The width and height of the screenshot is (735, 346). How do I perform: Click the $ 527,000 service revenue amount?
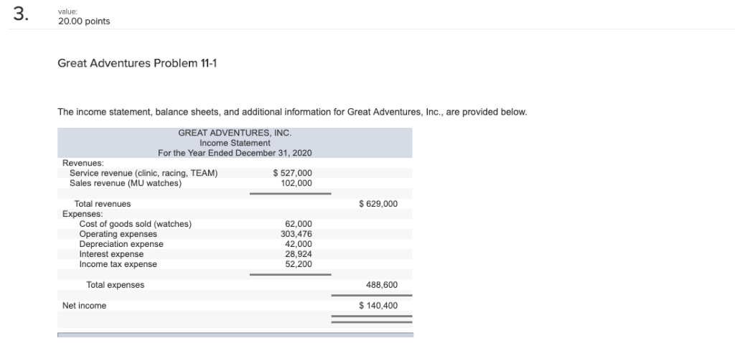click(293, 174)
